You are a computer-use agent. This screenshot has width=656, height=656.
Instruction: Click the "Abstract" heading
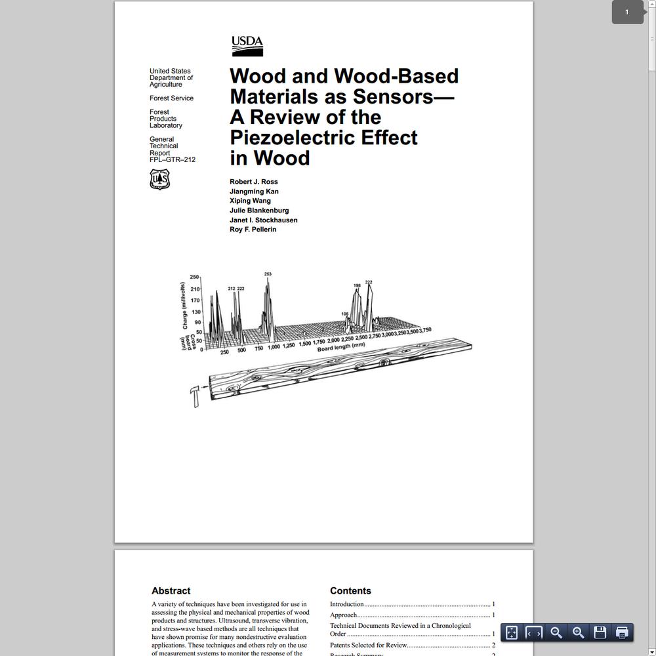[x=171, y=591]
